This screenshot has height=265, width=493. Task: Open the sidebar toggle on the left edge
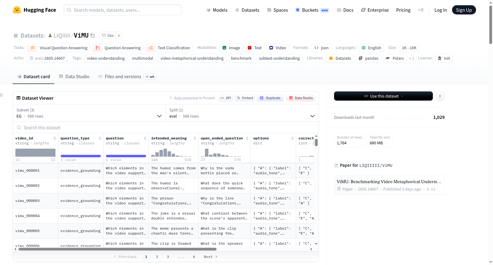1,95
